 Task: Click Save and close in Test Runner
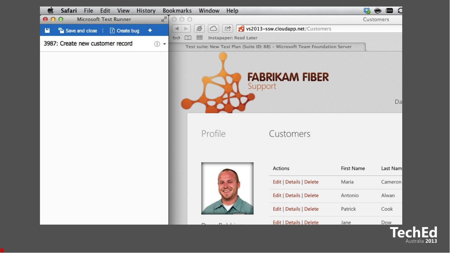pos(78,31)
